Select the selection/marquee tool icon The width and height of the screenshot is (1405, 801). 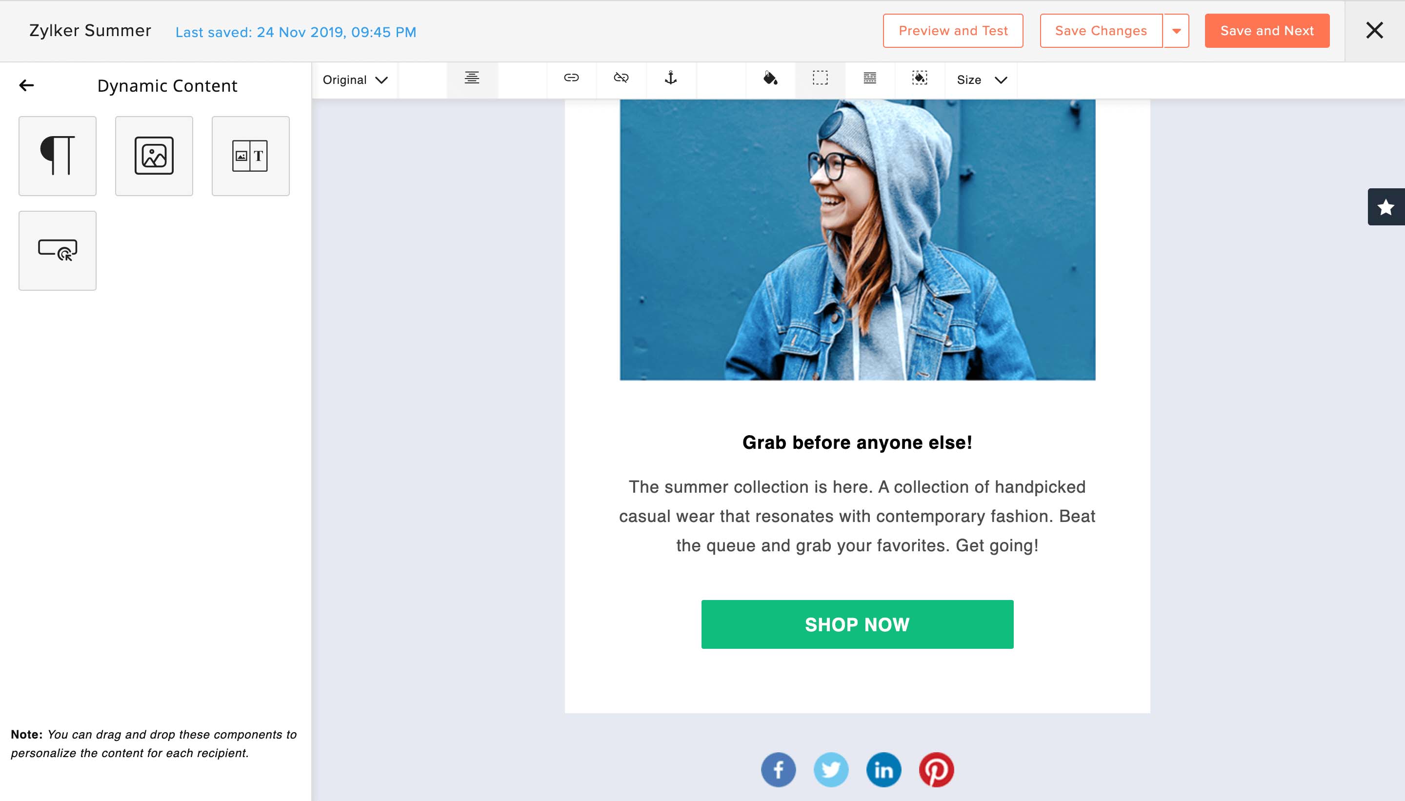(x=820, y=79)
